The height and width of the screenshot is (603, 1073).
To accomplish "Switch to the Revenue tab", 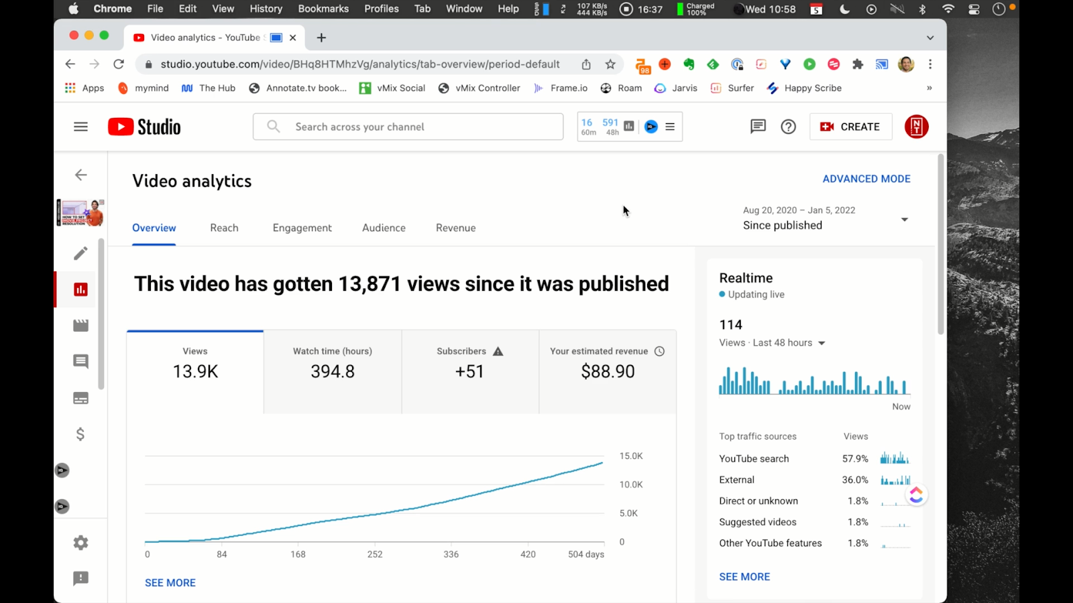I will tap(455, 228).
